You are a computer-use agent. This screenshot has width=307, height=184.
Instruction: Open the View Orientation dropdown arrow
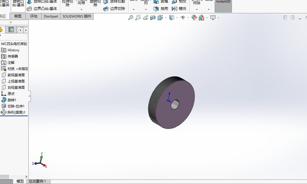click(166, 18)
